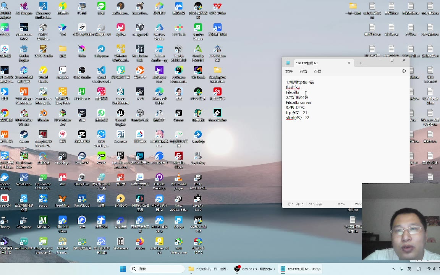Open the 查看 menu in Notepad

coord(317,71)
